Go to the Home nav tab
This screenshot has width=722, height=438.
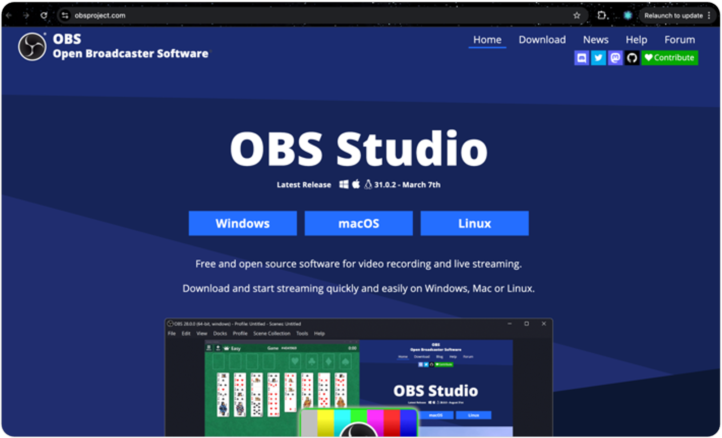click(x=487, y=40)
